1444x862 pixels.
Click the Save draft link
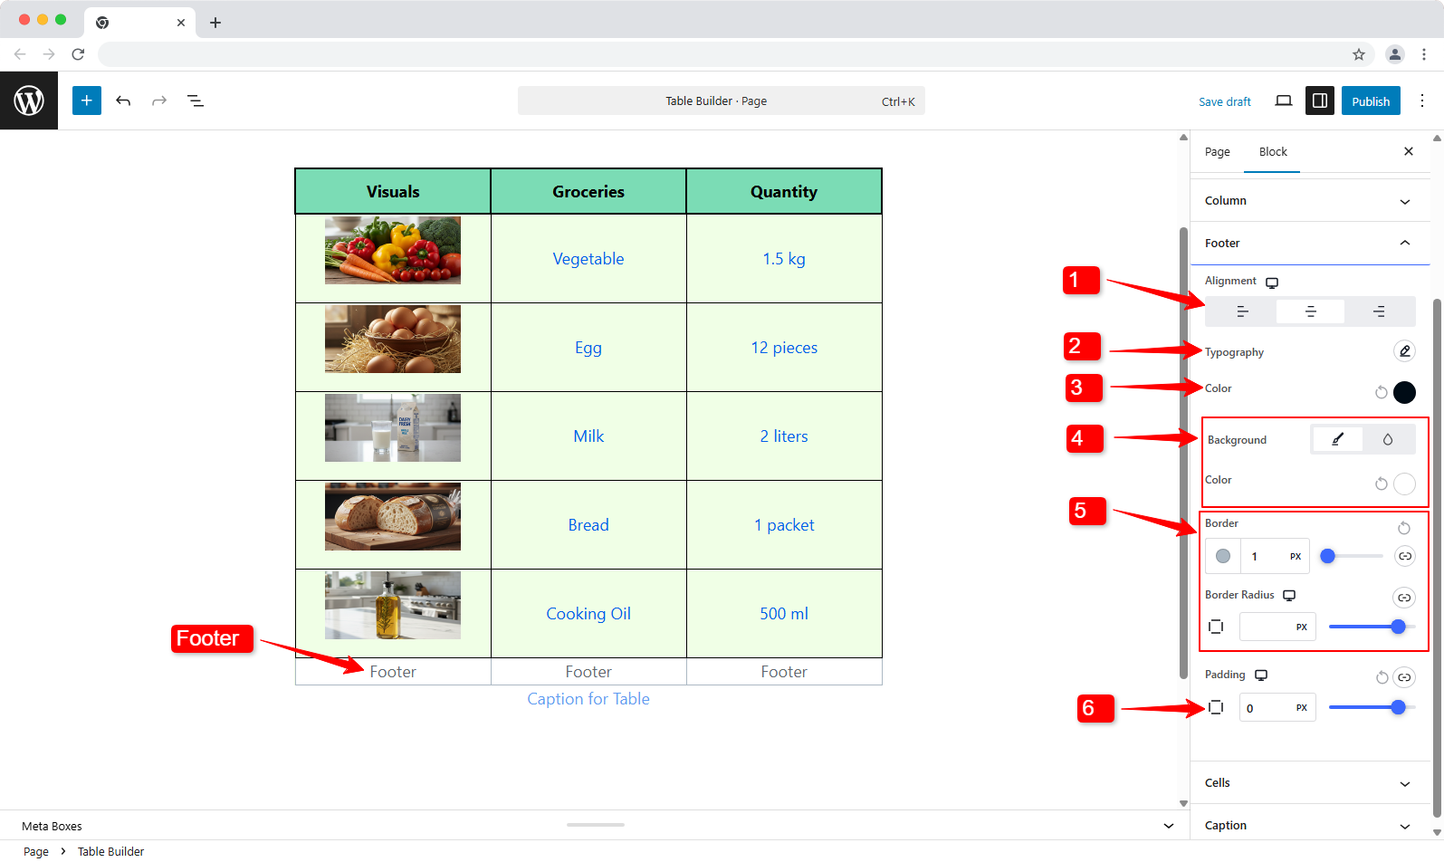(1225, 101)
